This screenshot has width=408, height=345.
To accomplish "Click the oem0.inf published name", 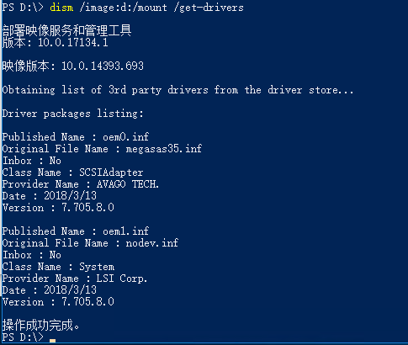I will tap(125, 137).
